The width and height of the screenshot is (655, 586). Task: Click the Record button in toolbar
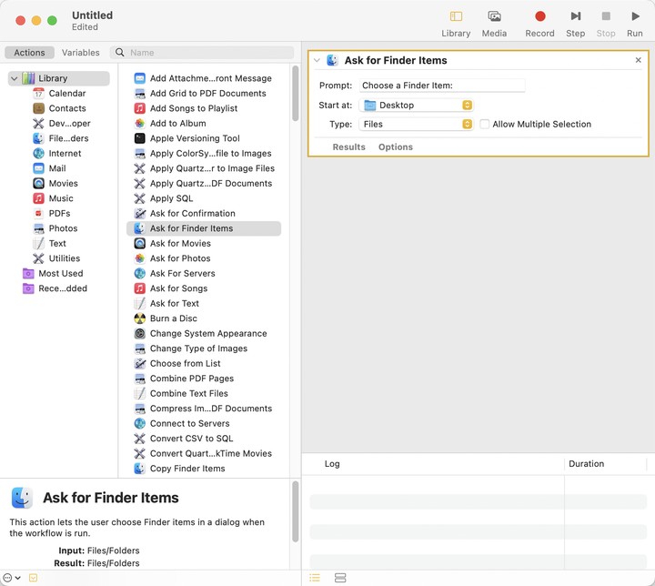(x=539, y=16)
